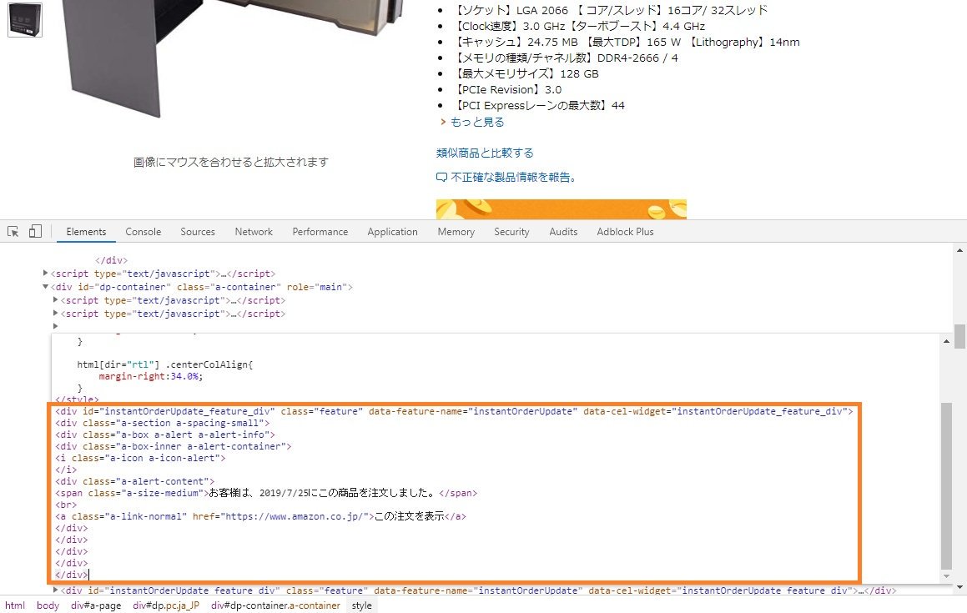The width and height of the screenshot is (967, 613).
Task: Click the a-box-inner a-alert-container line
Action: pyautogui.click(x=173, y=446)
